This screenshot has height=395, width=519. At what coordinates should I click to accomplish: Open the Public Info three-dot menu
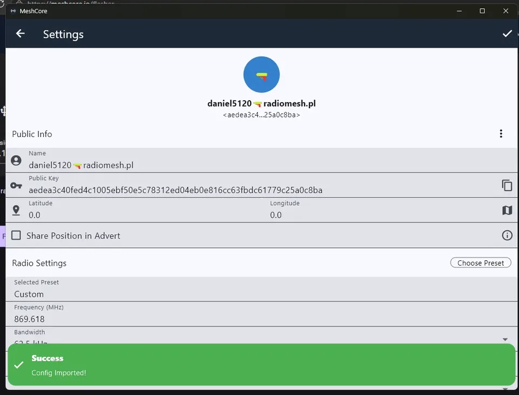501,134
